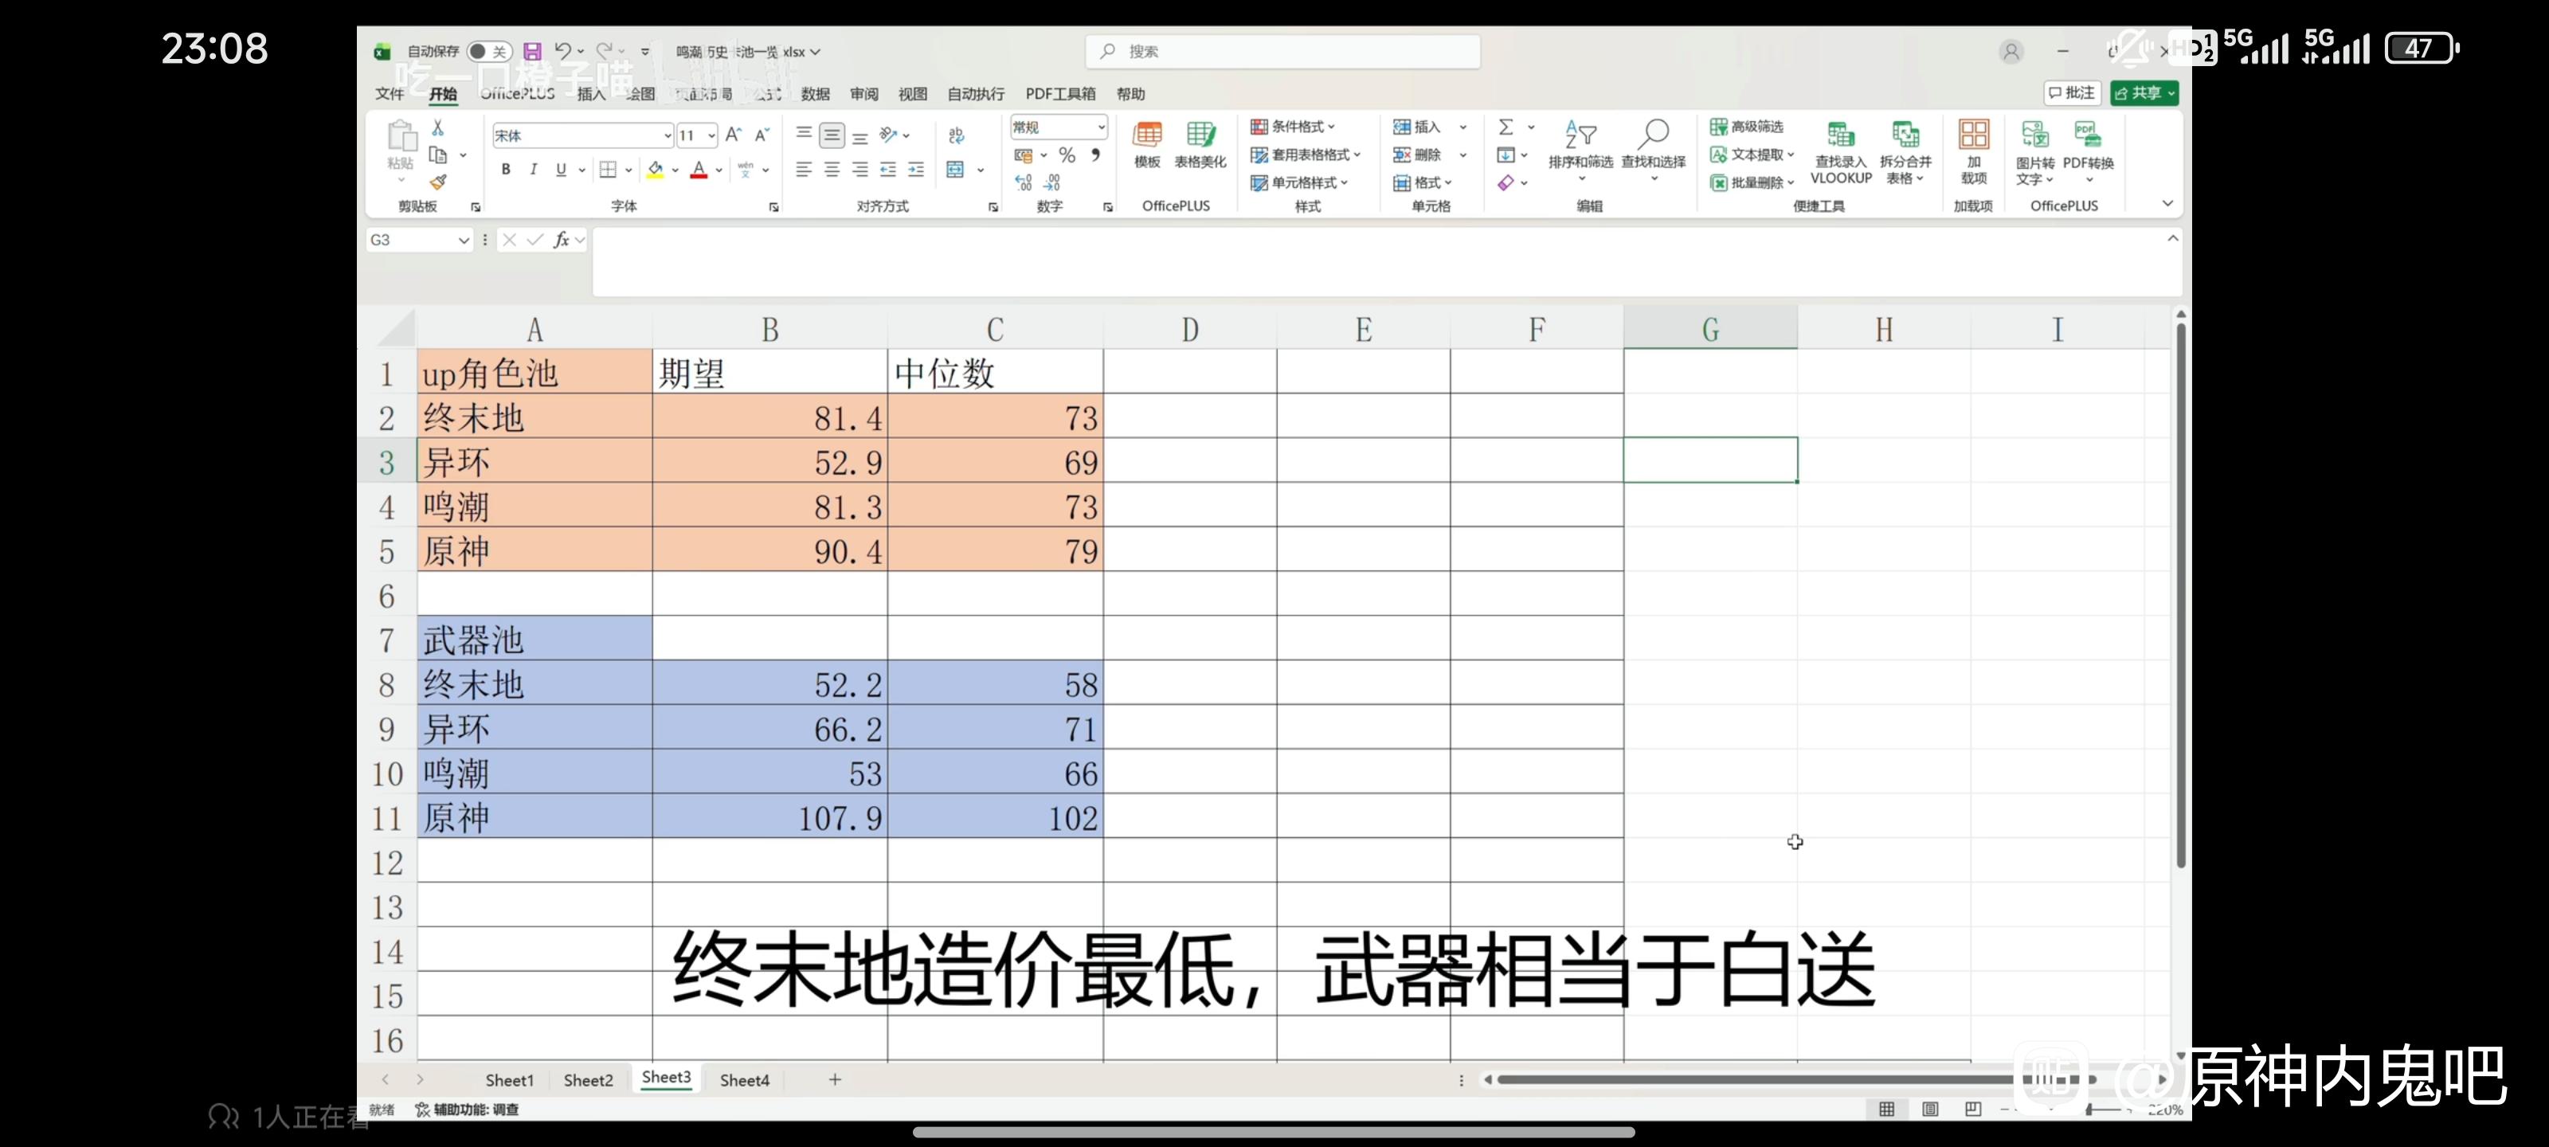Increase decimal places
2549x1147 pixels.
[1023, 182]
